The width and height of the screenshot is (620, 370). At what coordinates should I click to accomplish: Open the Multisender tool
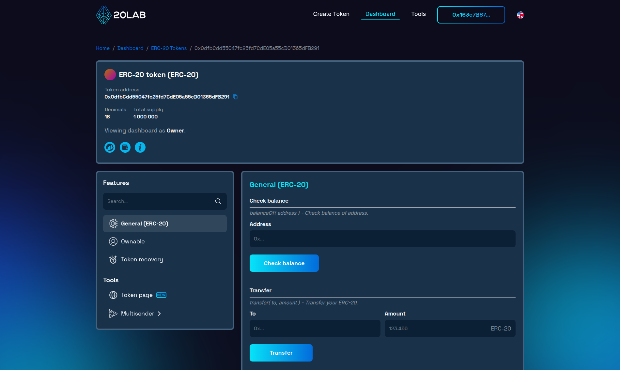pos(137,314)
